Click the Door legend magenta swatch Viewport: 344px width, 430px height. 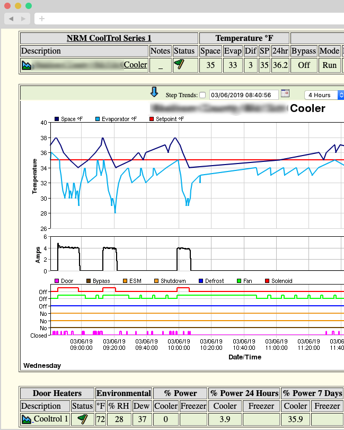tap(57, 281)
